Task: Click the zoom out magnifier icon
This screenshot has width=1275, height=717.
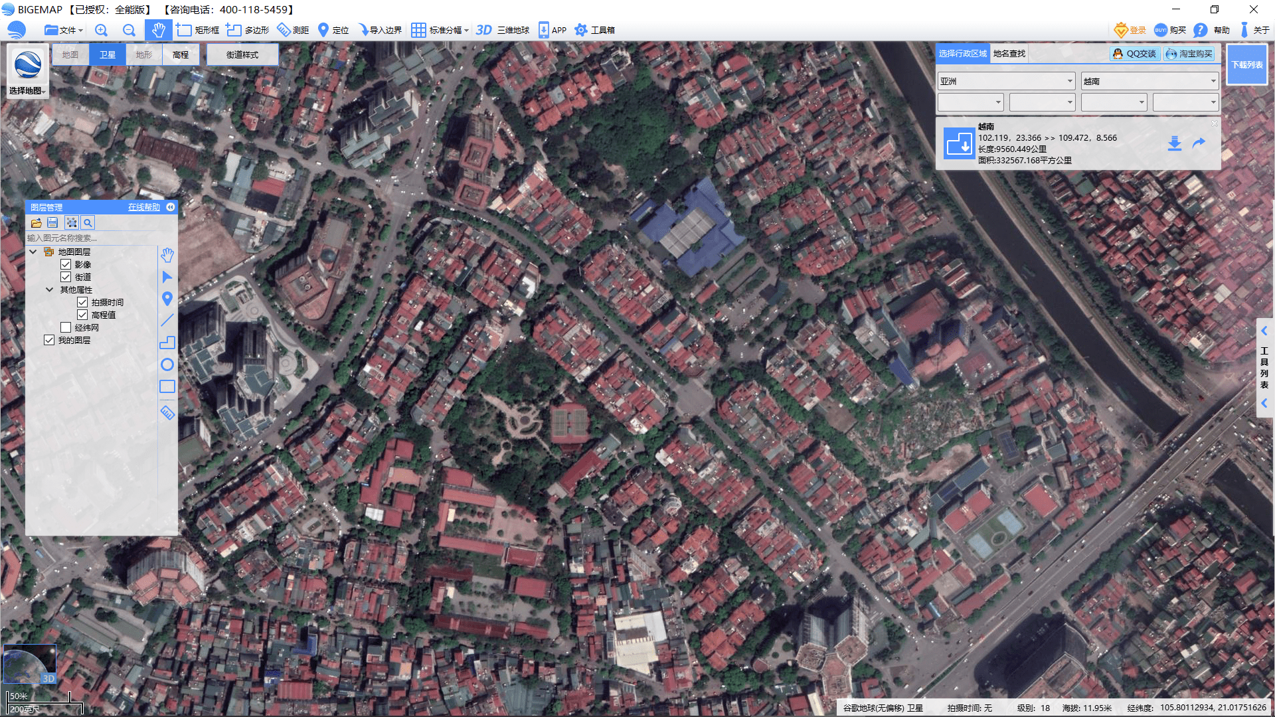Action: coord(129,30)
